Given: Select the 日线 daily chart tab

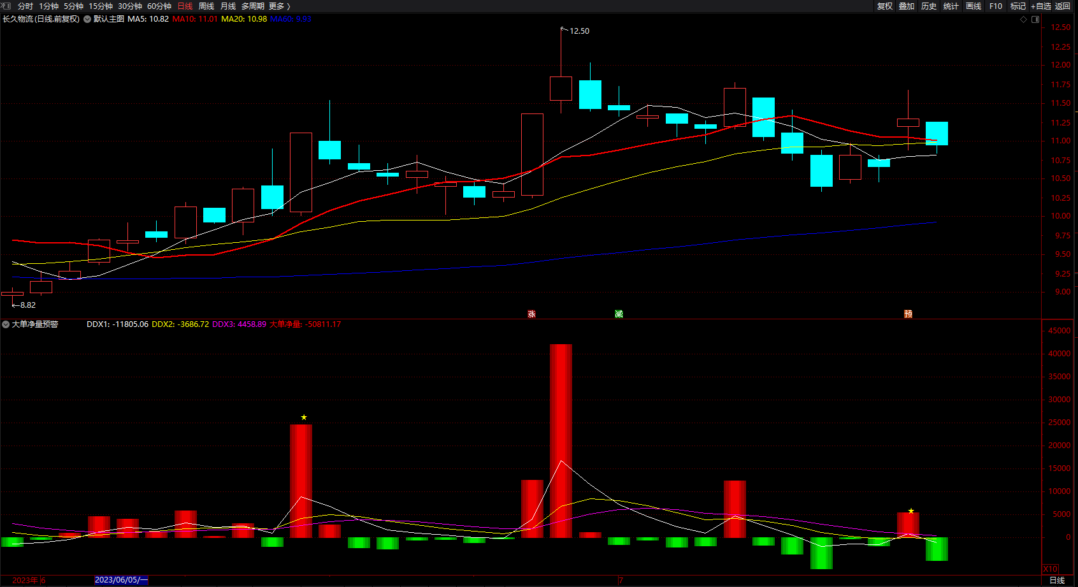Looking at the screenshot, I should tap(185, 6).
